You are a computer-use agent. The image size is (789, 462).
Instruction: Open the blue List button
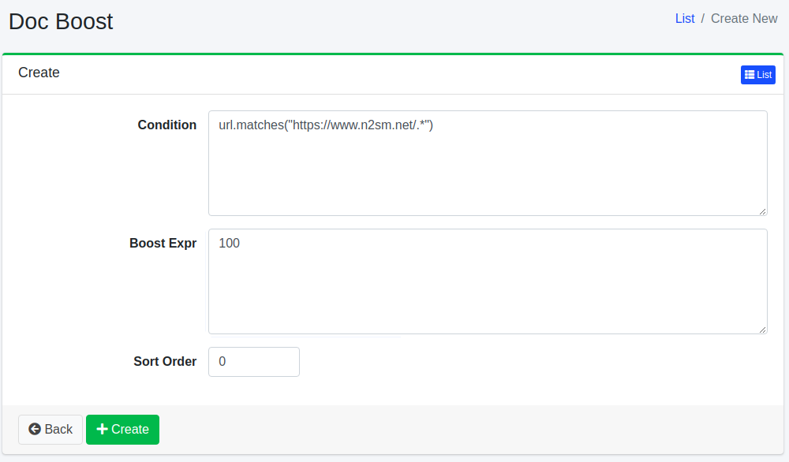(x=758, y=75)
